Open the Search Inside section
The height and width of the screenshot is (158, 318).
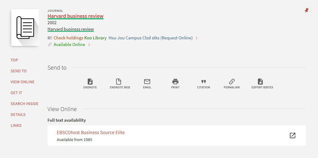point(25,104)
